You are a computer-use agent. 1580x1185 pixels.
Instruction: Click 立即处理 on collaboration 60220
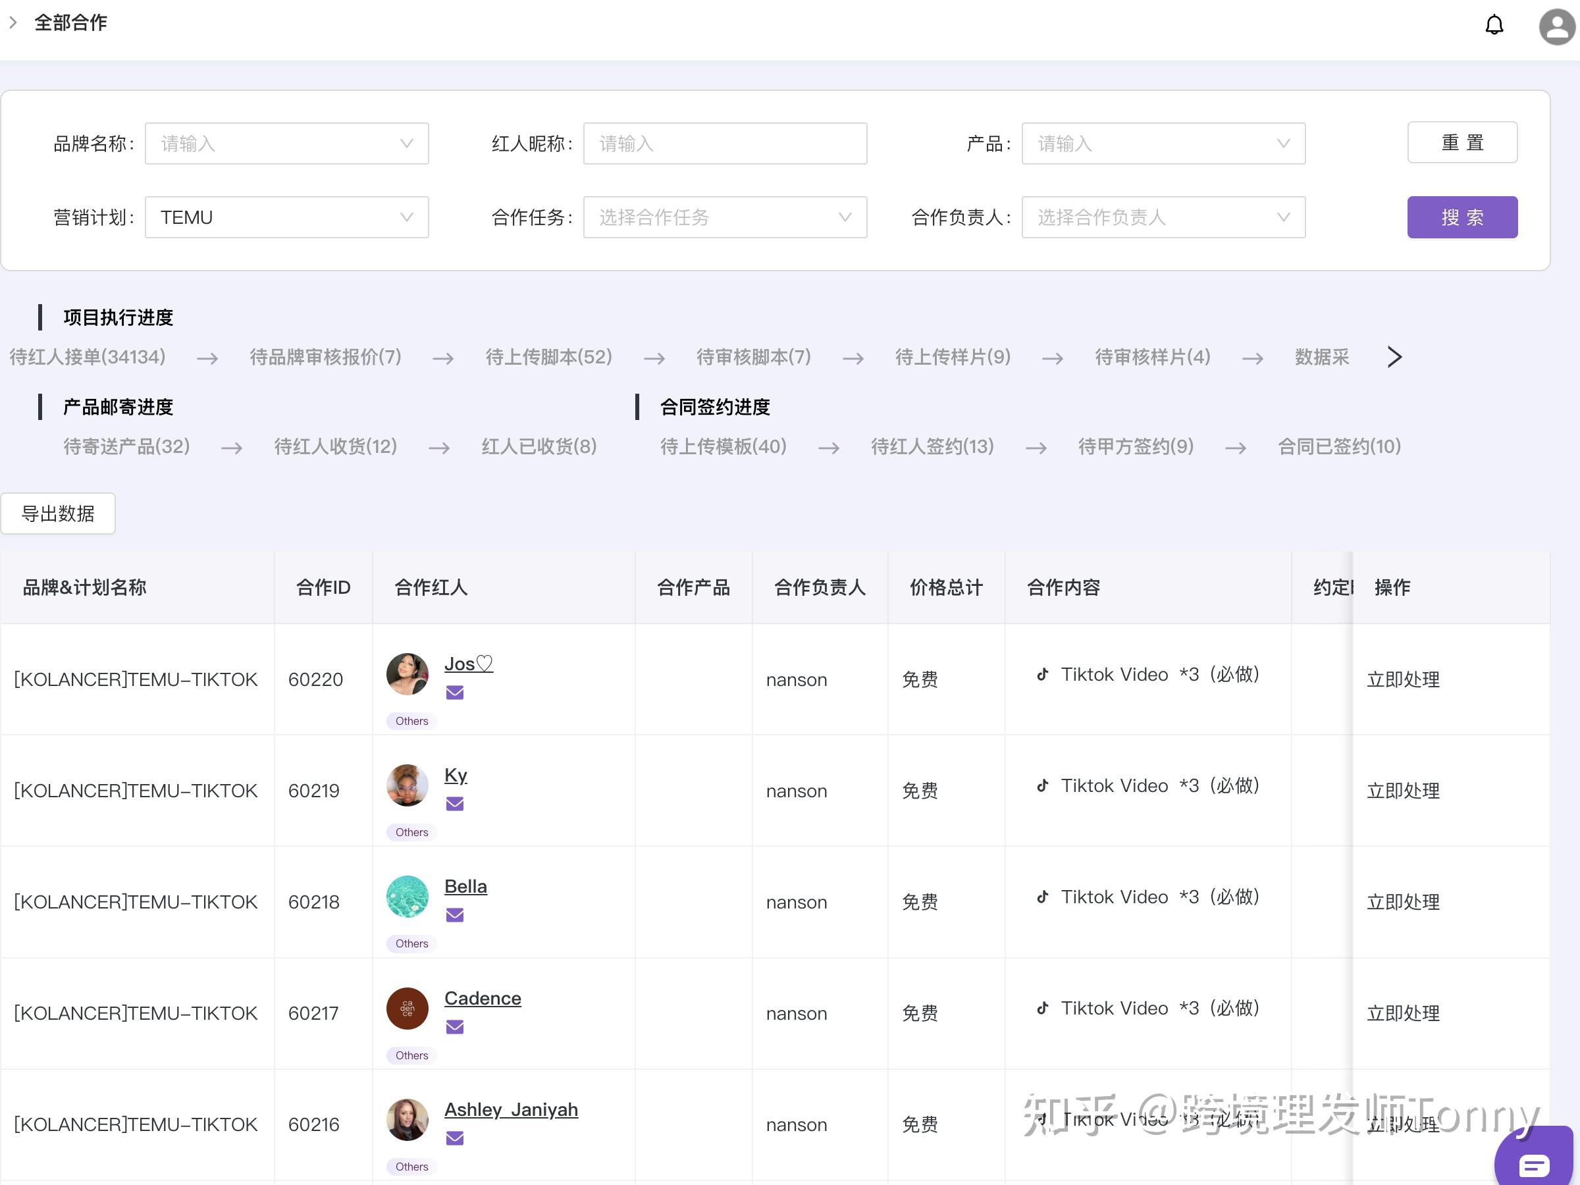(1402, 679)
